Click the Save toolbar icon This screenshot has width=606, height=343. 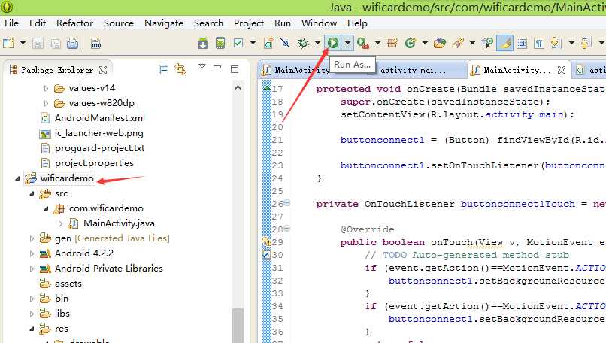pos(38,44)
